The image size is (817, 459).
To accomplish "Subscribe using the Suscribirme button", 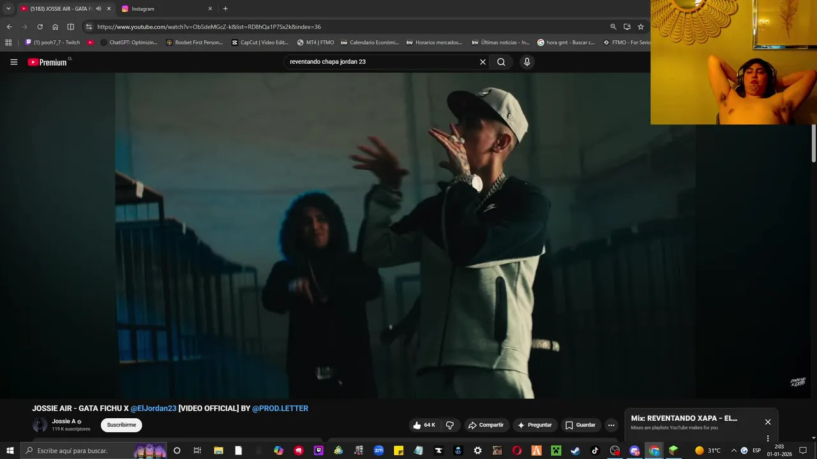I will click(121, 425).
